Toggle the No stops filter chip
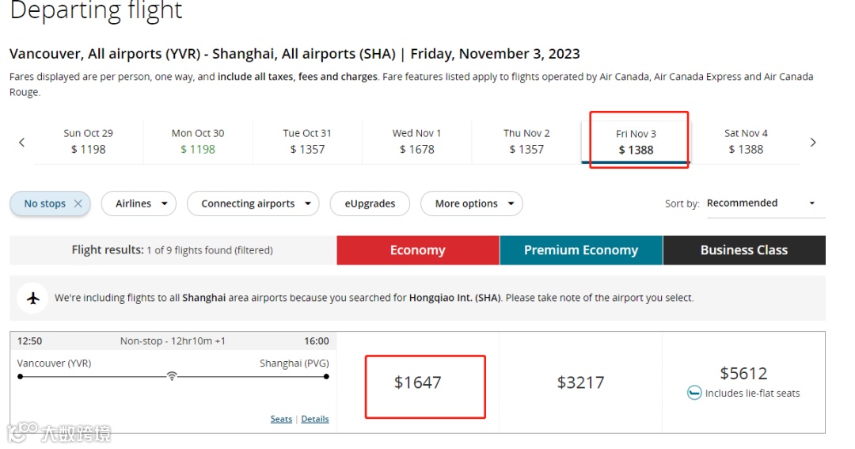 [44, 204]
